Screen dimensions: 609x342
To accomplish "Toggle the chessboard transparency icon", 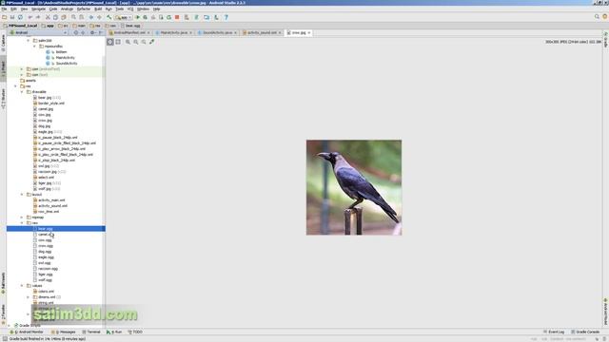I will click(x=110, y=42).
